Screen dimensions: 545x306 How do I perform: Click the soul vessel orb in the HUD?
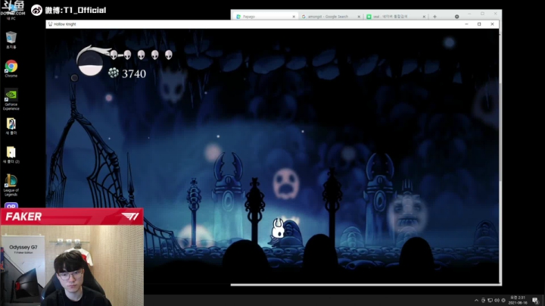90,63
